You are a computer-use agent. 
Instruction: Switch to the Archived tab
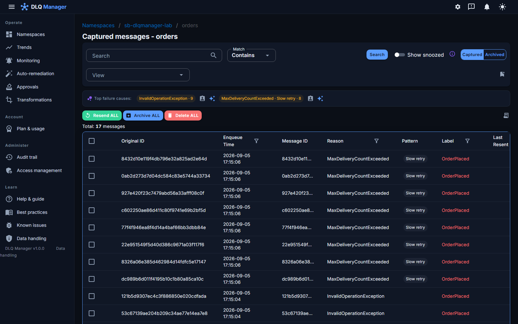click(x=495, y=55)
